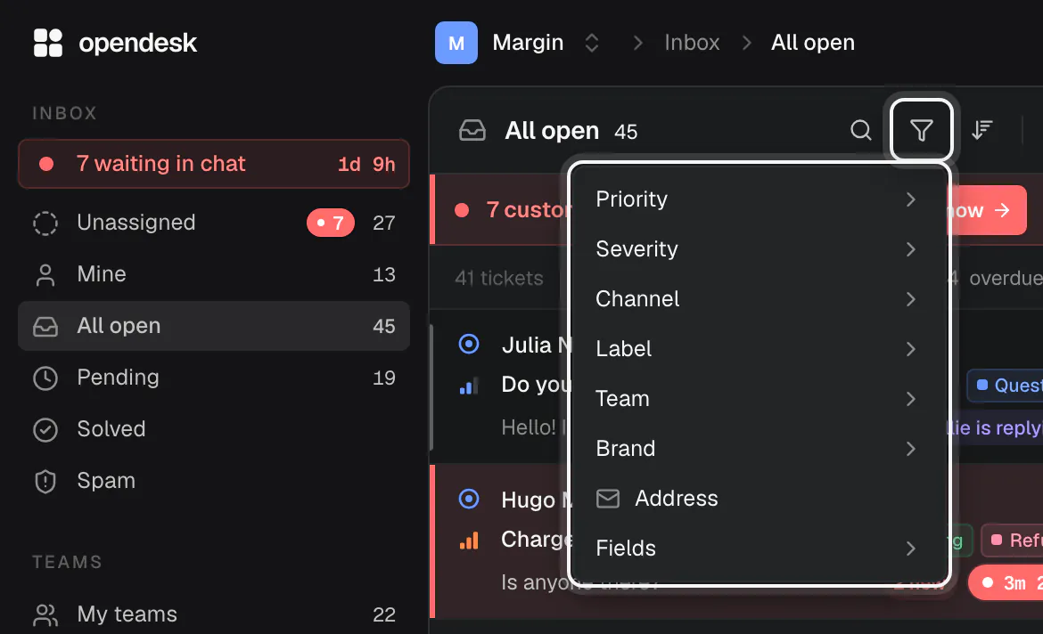Click the opendesk logo icon
The height and width of the screenshot is (634, 1043).
(x=48, y=43)
